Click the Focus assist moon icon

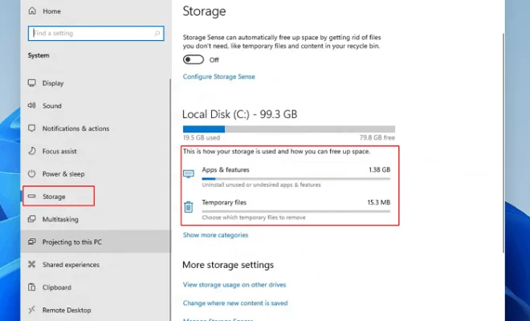click(32, 151)
